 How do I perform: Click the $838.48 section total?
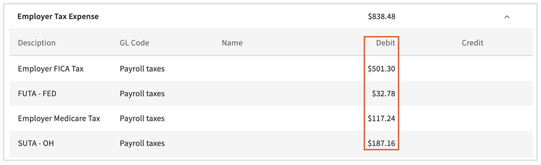[381, 17]
